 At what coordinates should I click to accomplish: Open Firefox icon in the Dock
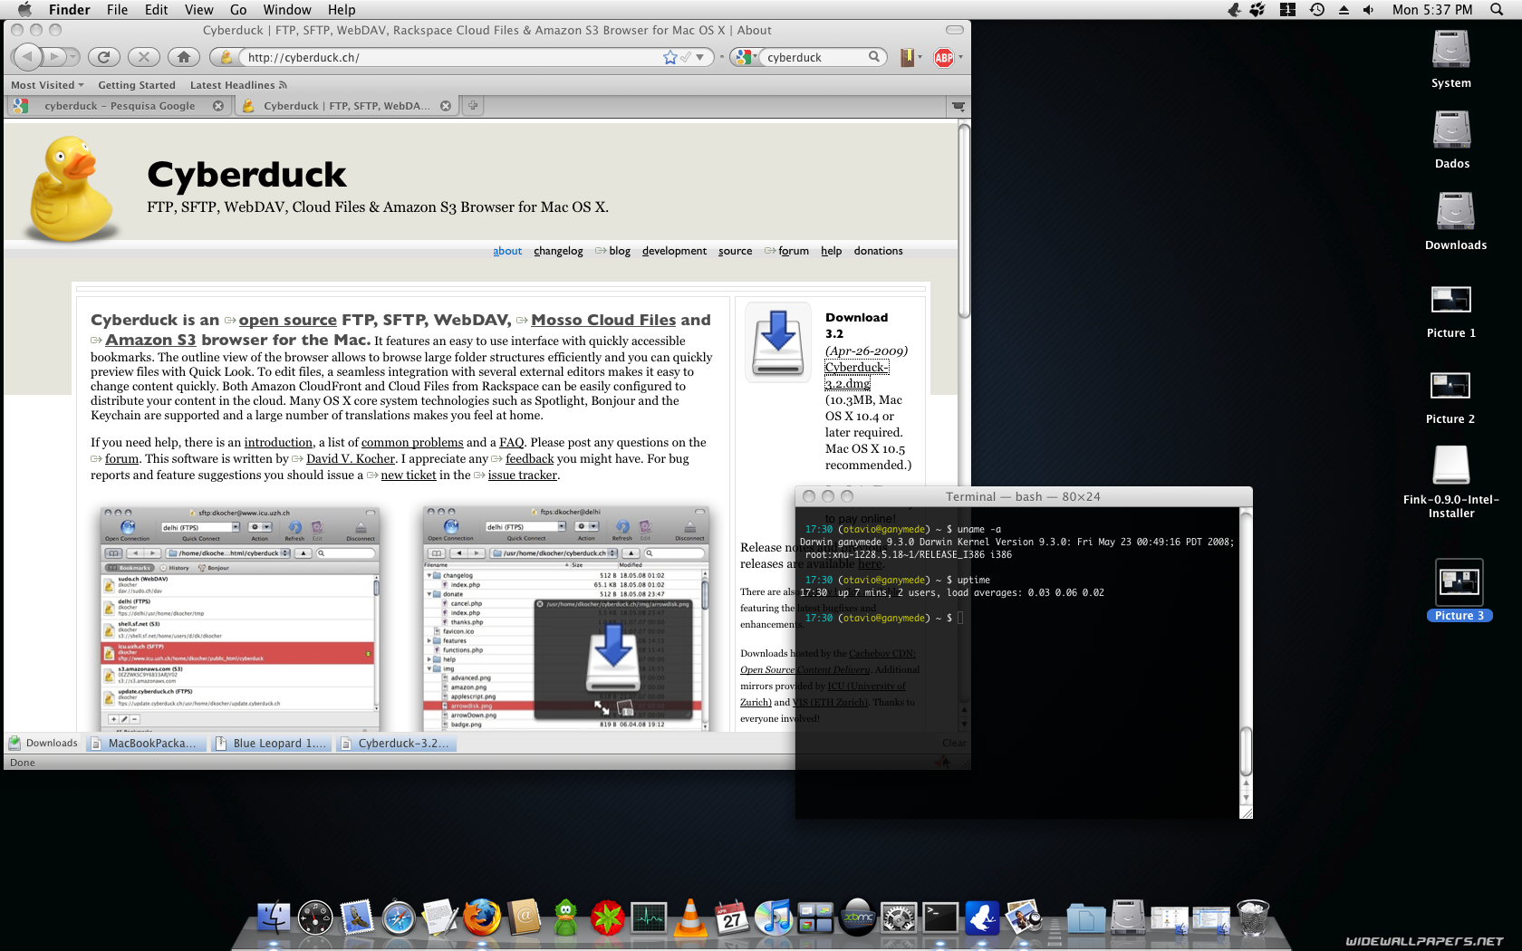coord(482,917)
